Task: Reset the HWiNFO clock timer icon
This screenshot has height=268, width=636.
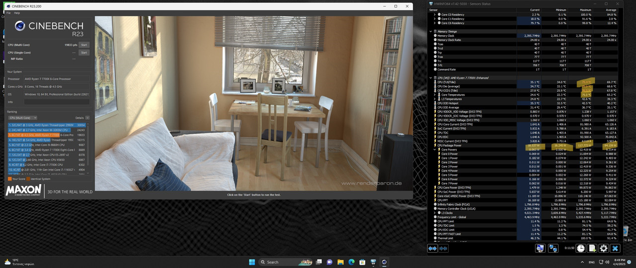Action: (581, 248)
